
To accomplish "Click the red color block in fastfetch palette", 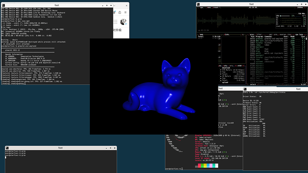I will click(200, 166).
